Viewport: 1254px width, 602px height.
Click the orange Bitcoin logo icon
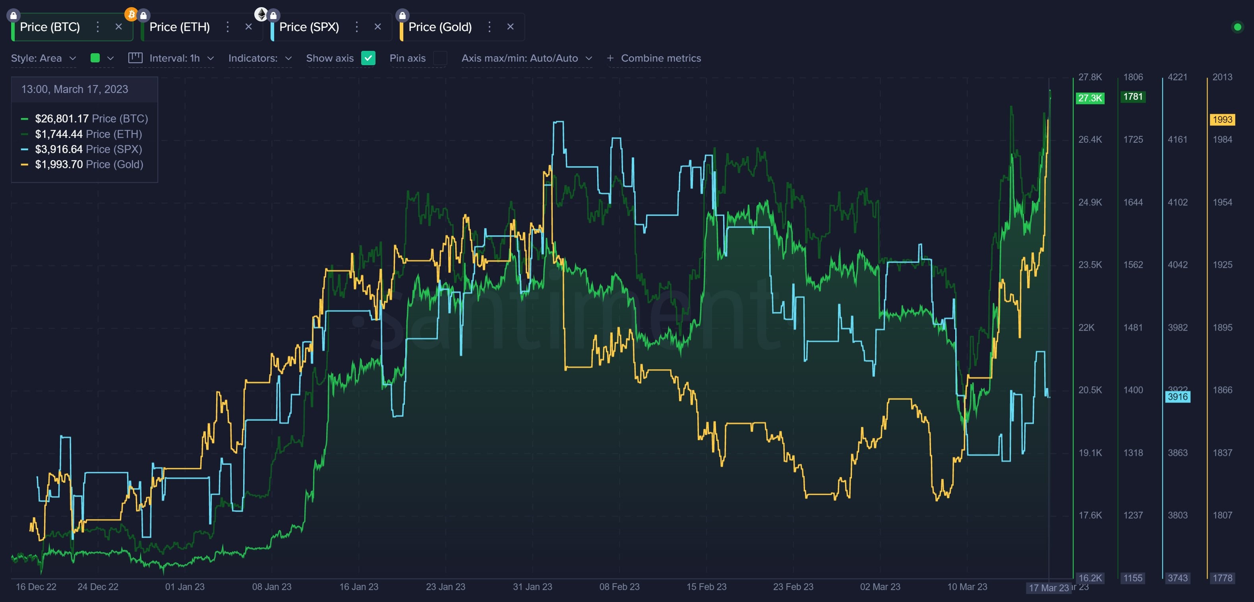point(131,14)
